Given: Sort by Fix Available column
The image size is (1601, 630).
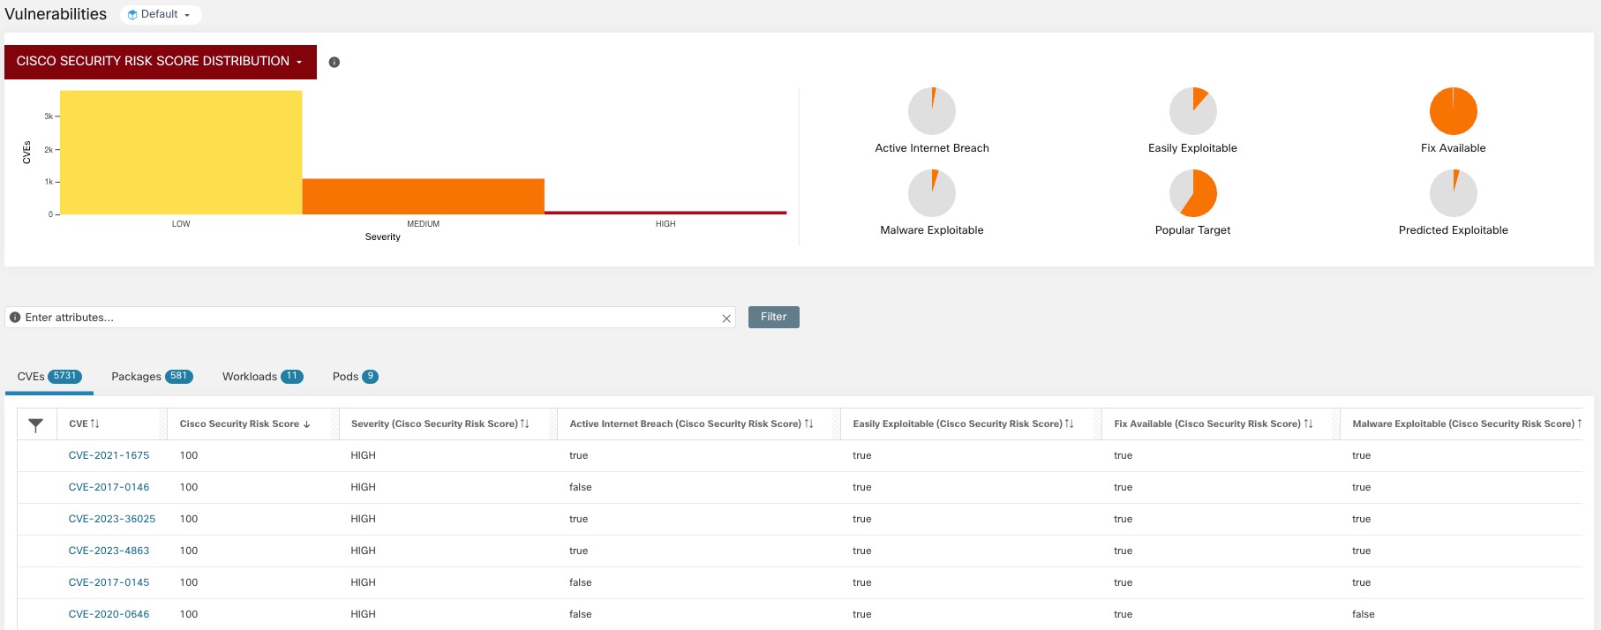Looking at the screenshot, I should [1214, 424].
